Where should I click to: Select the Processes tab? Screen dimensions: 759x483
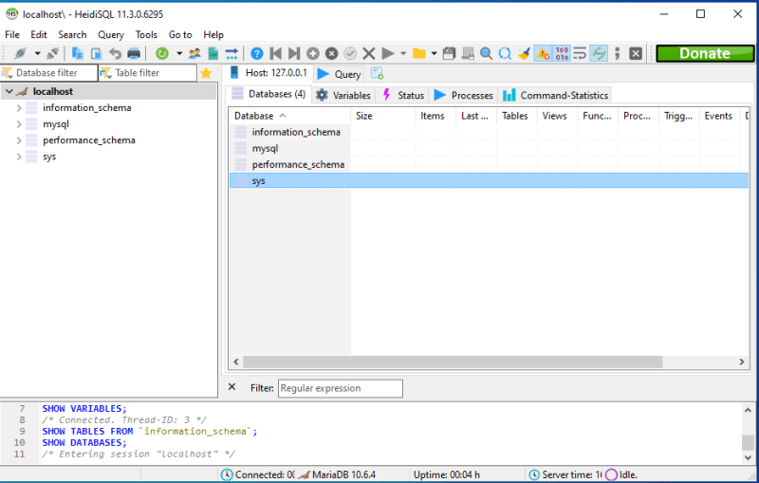click(464, 95)
